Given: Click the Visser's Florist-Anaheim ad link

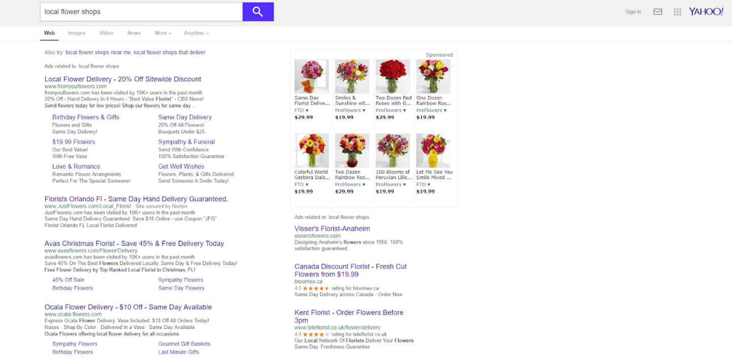Looking at the screenshot, I should 332,228.
